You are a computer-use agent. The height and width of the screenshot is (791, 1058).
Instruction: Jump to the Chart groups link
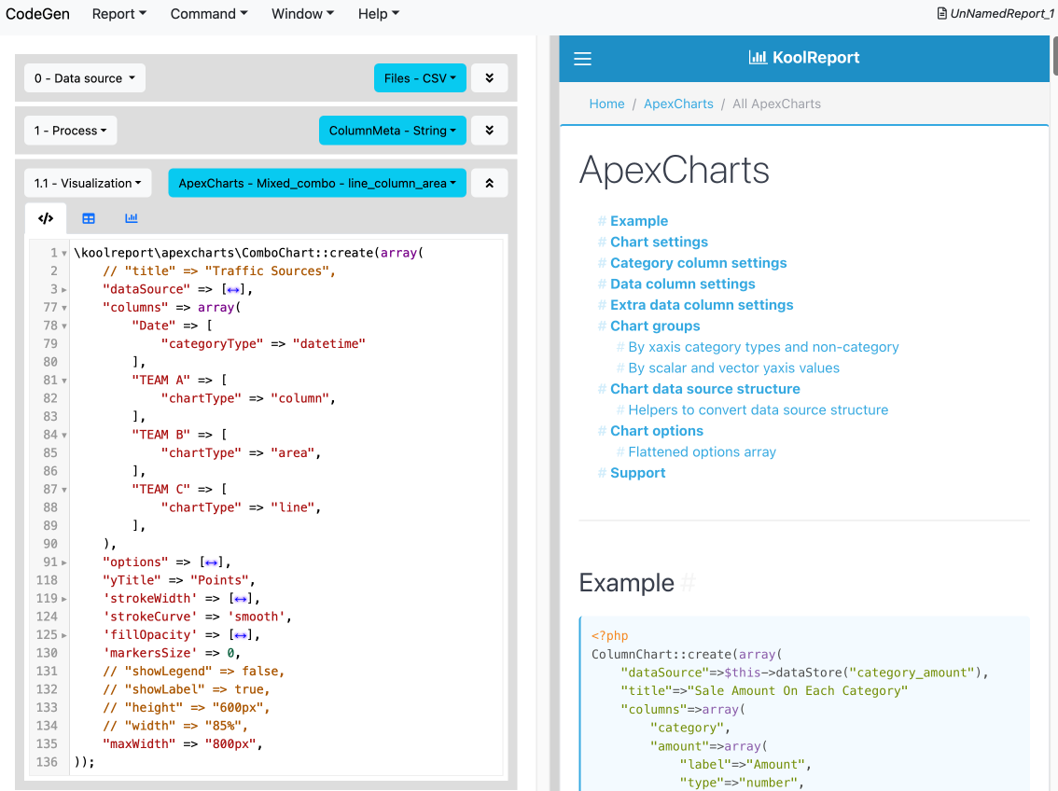coord(655,326)
